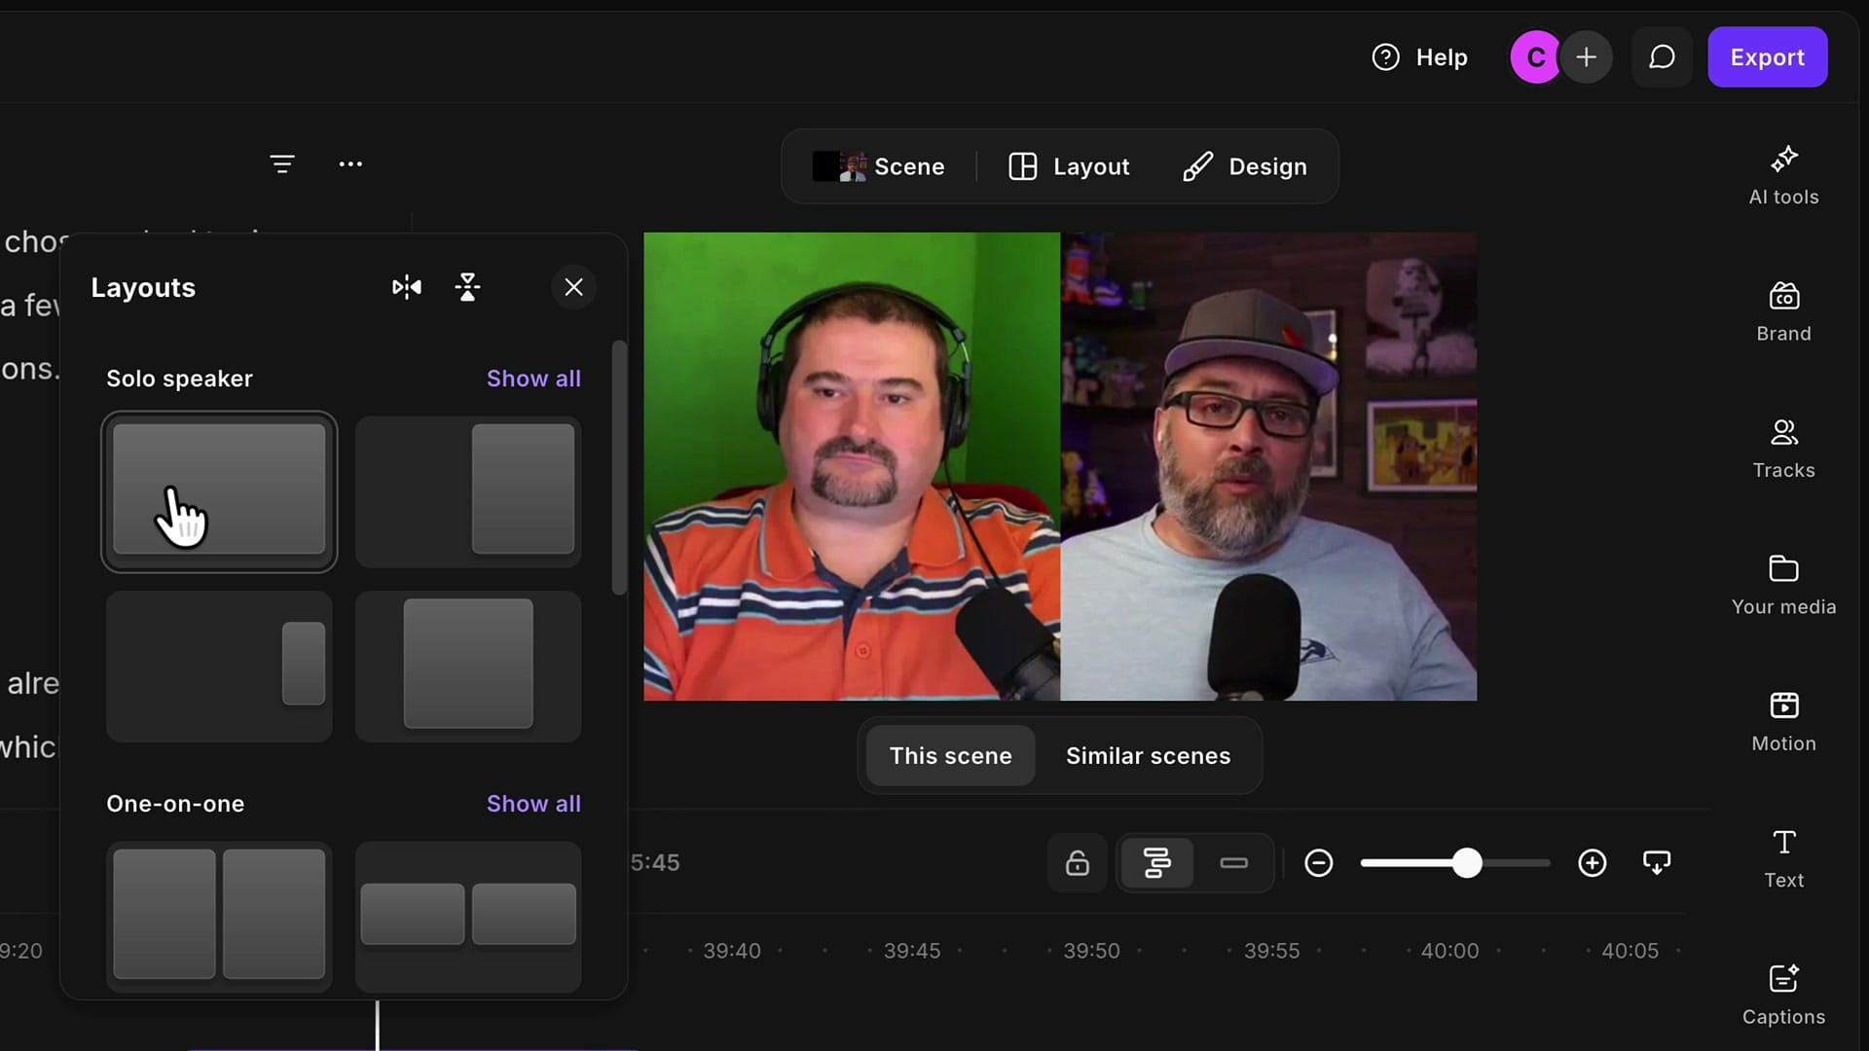Flip layout horizontally in Layouts panel
Viewport: 1869px width, 1051px height.
click(407, 287)
